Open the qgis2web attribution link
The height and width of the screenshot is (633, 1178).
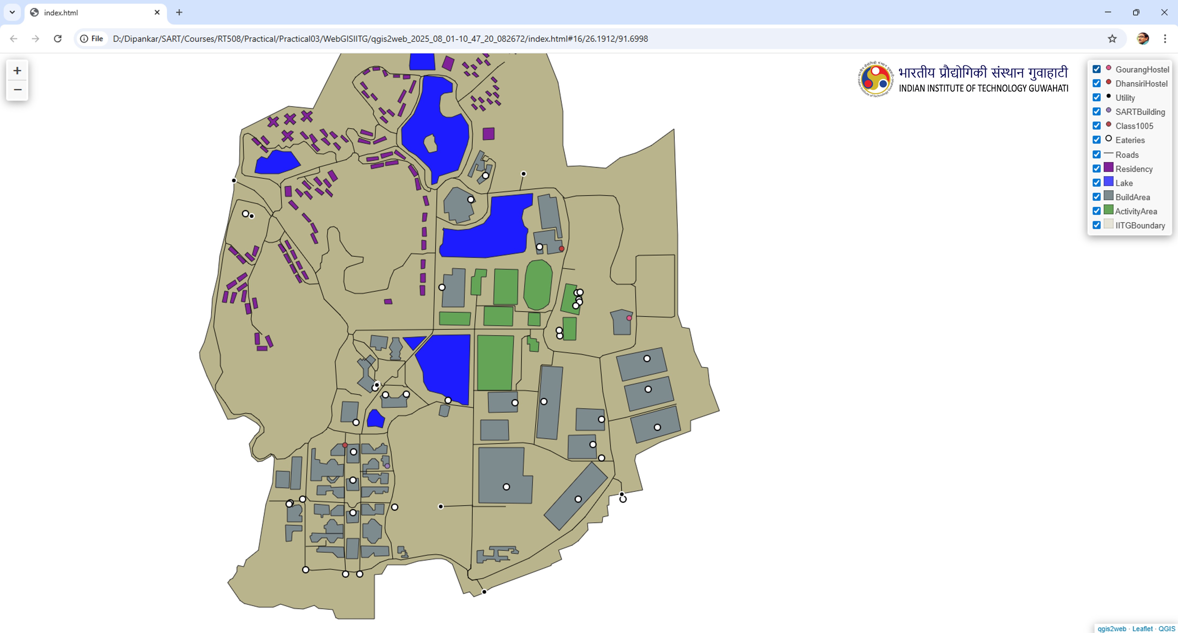pyautogui.click(x=1112, y=628)
